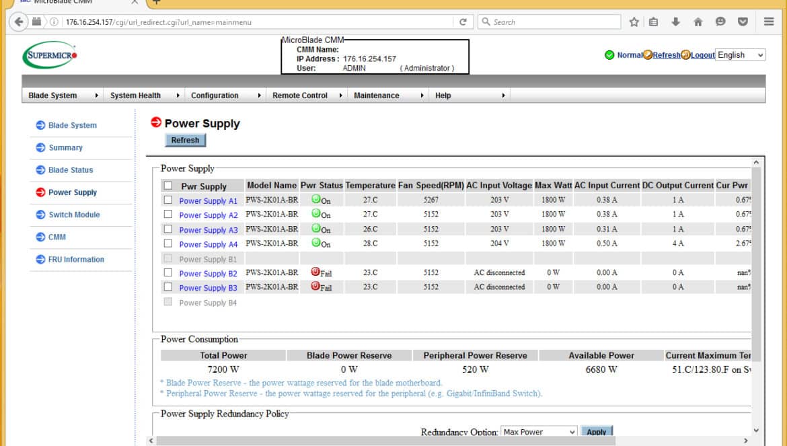This screenshot has height=446, width=787.
Task: Click red Power Supply sidebar icon
Action: click(40, 192)
